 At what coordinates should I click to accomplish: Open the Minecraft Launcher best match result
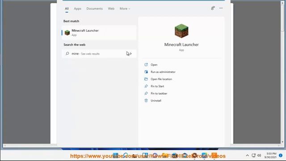[x=99, y=33]
